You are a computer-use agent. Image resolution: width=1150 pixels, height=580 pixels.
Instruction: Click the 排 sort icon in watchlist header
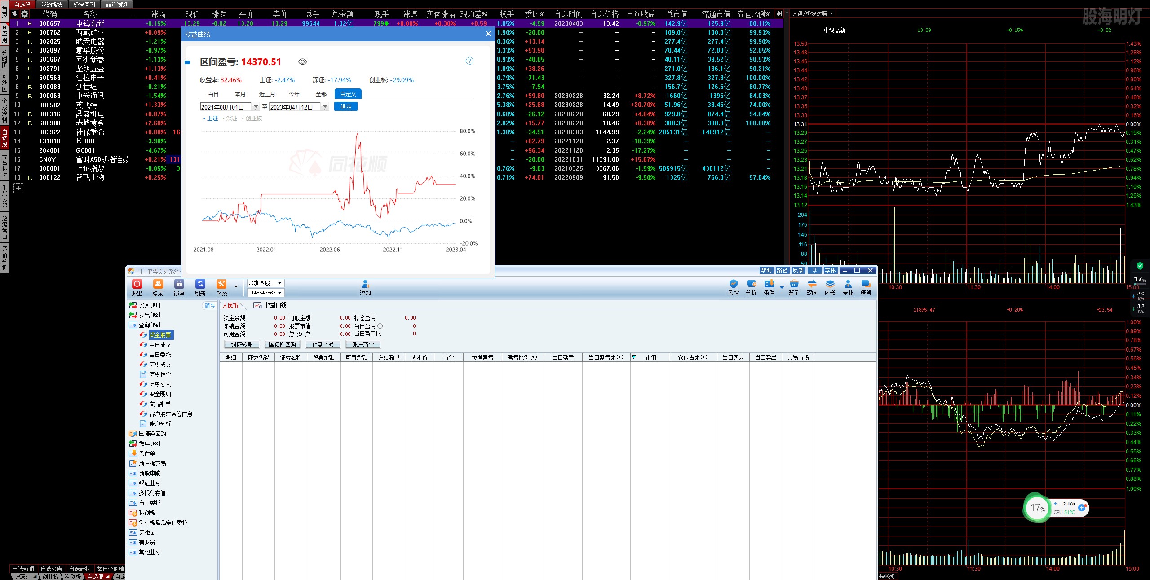click(x=14, y=14)
